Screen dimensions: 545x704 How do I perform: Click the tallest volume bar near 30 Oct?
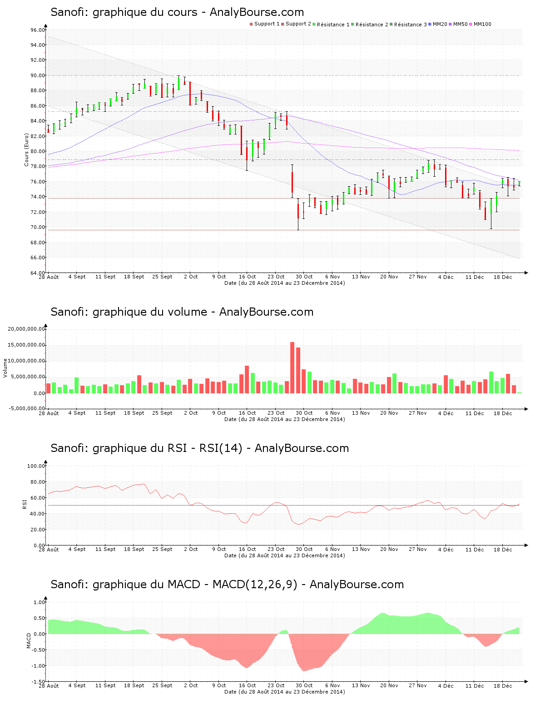tap(292, 367)
